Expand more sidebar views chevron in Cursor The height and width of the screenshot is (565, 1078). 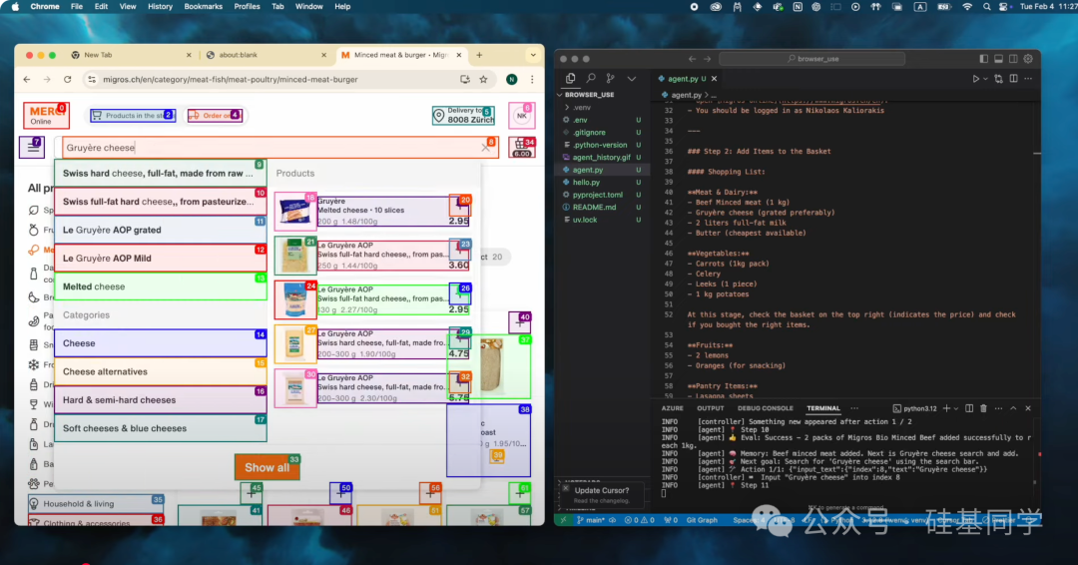[x=631, y=78]
